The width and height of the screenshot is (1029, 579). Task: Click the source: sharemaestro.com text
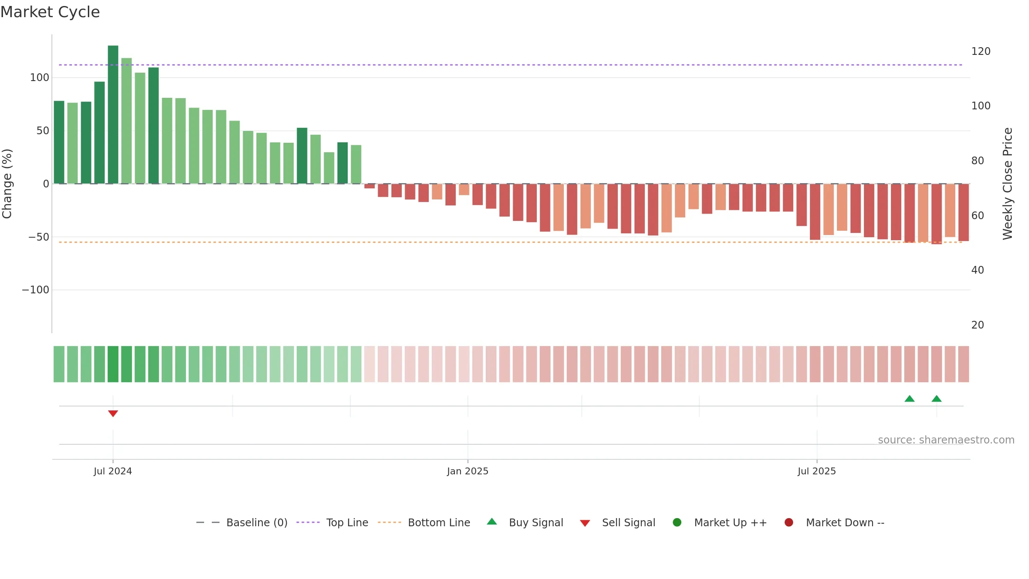click(946, 440)
